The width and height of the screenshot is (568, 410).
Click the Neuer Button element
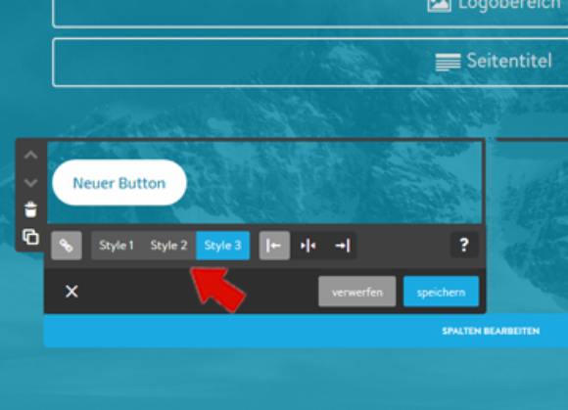pyautogui.click(x=119, y=183)
